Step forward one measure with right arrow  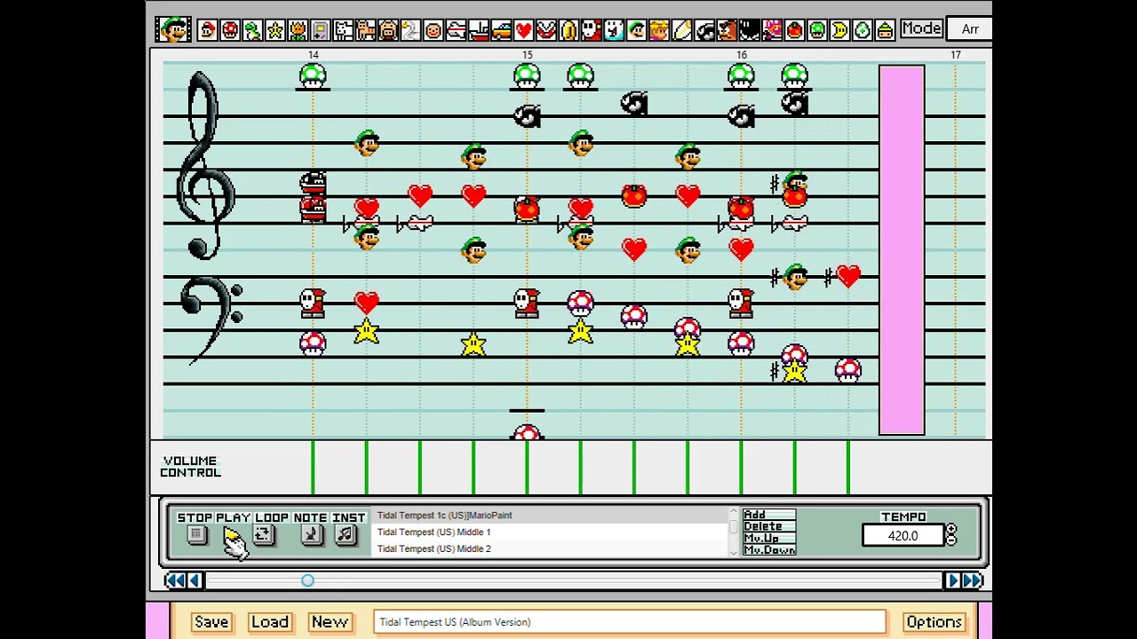coord(953,580)
